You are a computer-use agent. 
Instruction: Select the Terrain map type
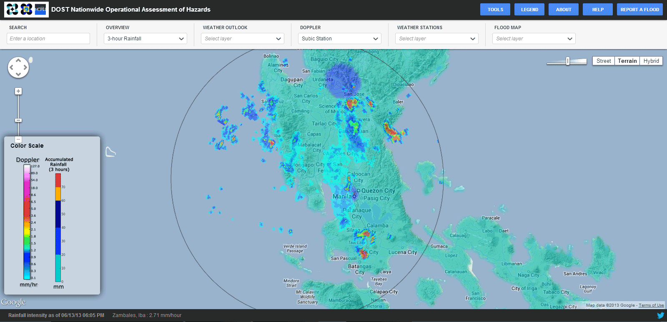pos(627,61)
